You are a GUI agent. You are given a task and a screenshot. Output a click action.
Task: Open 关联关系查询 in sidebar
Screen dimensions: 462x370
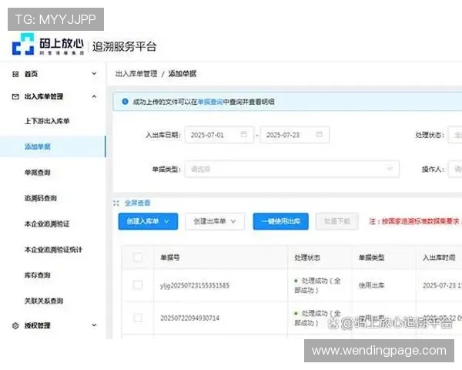coord(44,301)
